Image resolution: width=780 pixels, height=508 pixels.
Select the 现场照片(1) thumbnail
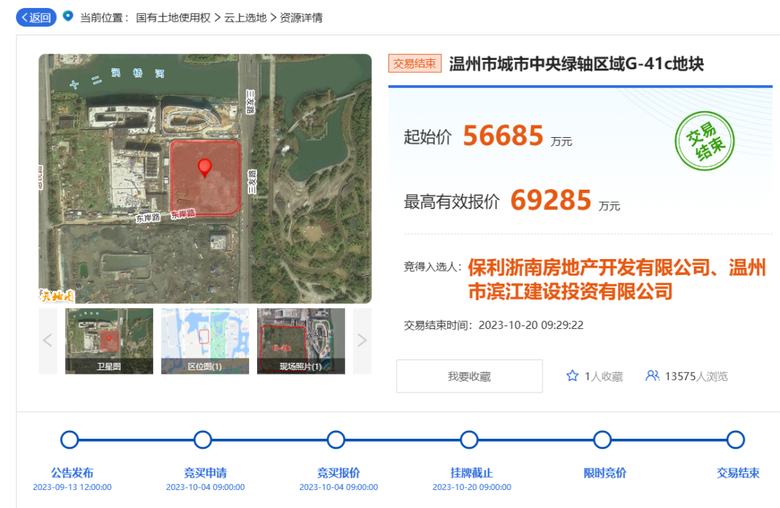tap(301, 341)
